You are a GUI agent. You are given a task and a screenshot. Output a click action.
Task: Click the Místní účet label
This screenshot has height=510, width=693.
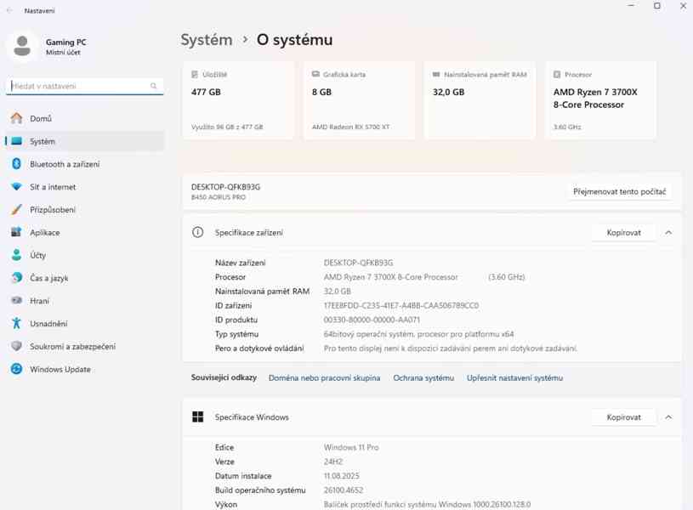63,52
